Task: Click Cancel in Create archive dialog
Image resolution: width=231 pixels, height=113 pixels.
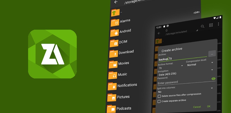Action: pyautogui.click(x=197, y=107)
